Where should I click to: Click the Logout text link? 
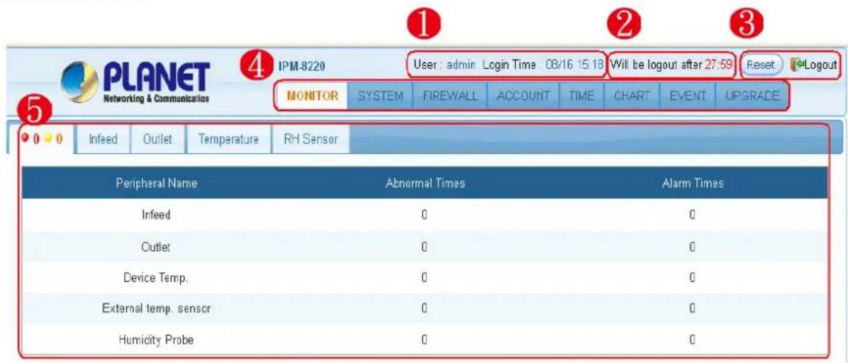pos(820,64)
